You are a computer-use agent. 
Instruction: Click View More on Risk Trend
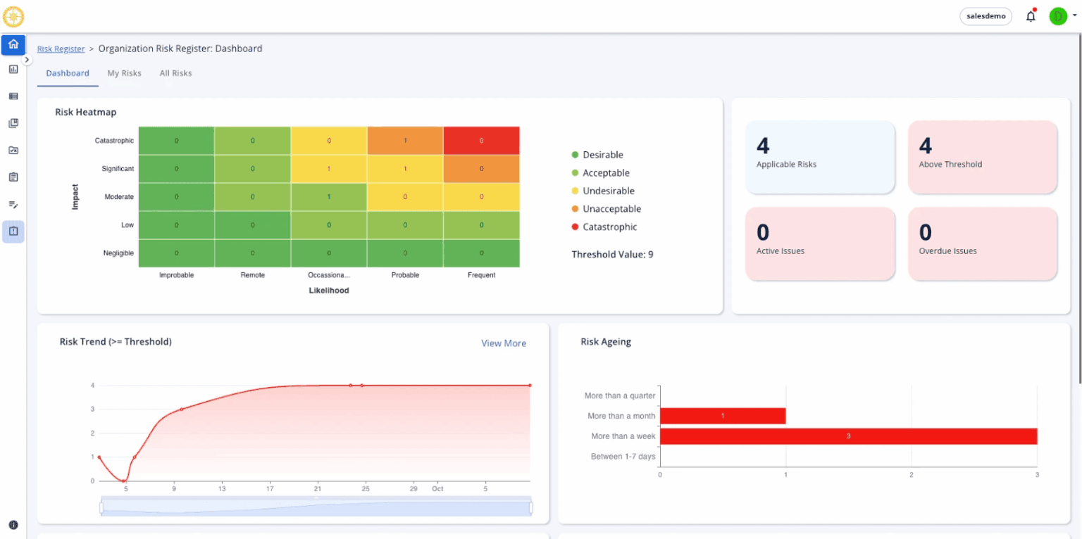click(504, 343)
